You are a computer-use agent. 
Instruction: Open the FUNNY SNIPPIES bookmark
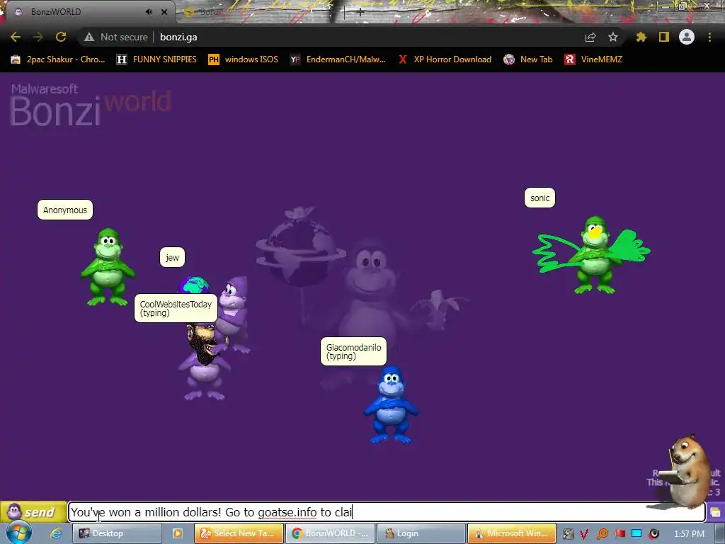pyautogui.click(x=156, y=59)
